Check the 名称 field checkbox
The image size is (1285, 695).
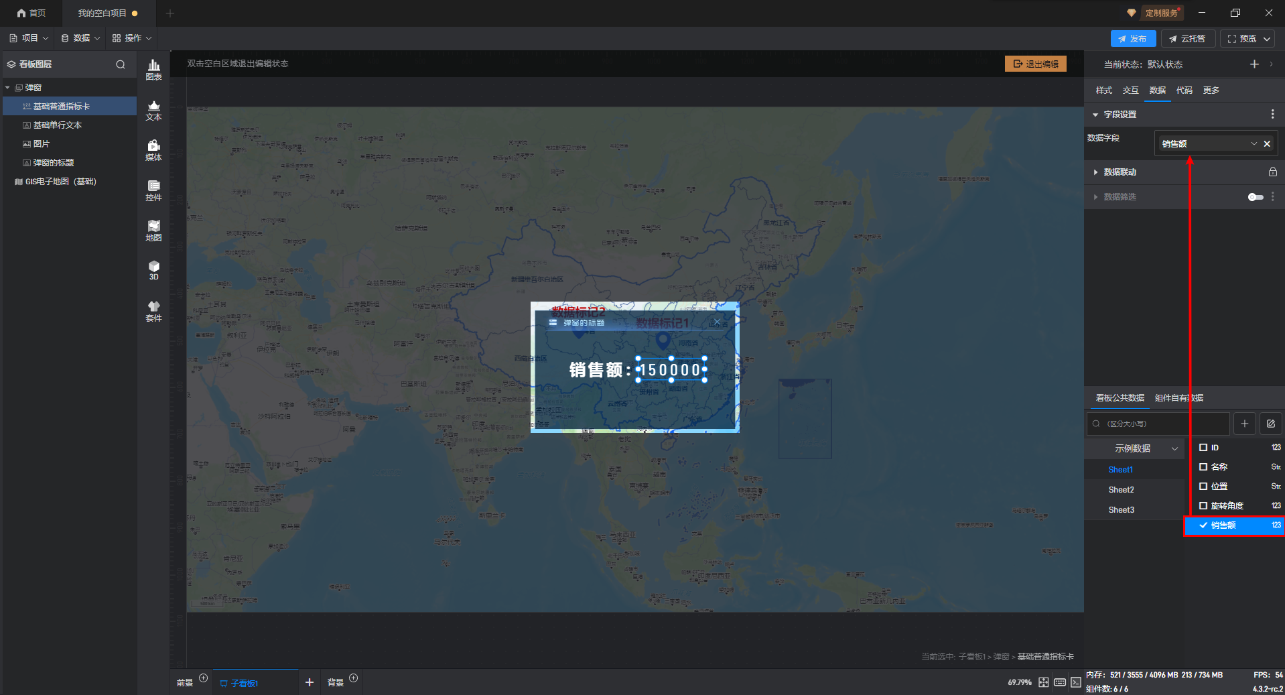coord(1203,467)
